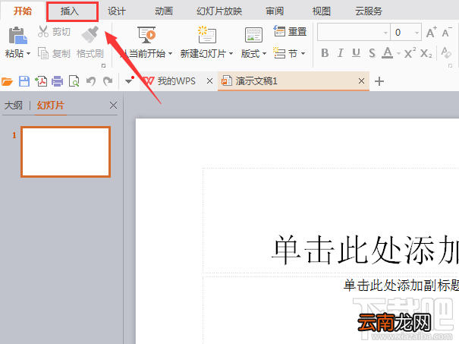Open the font size dropdown arrow
This screenshot has height=344, width=459.
417,33
